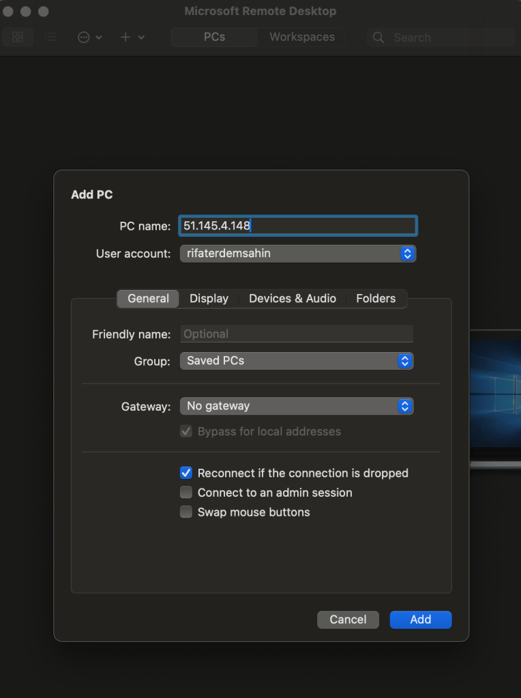Focus the PC name field showing 51.145.4.148
This screenshot has height=698, width=521.
(x=297, y=226)
